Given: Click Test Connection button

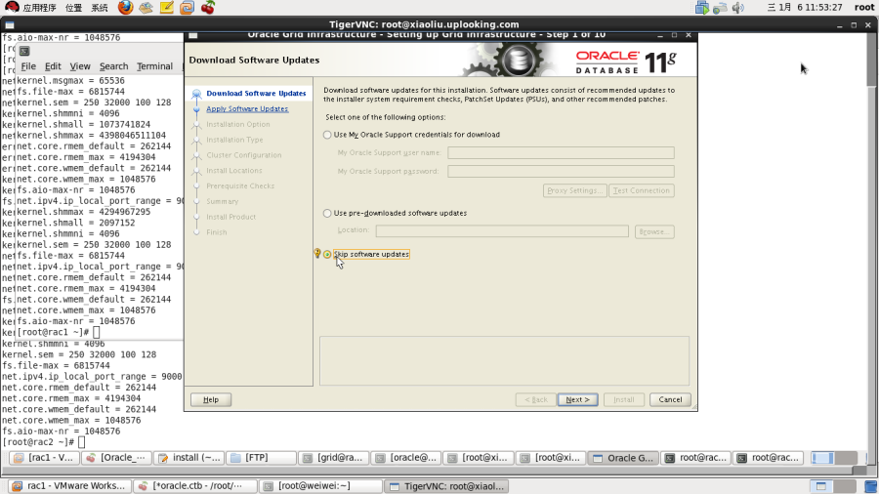Looking at the screenshot, I should (642, 190).
